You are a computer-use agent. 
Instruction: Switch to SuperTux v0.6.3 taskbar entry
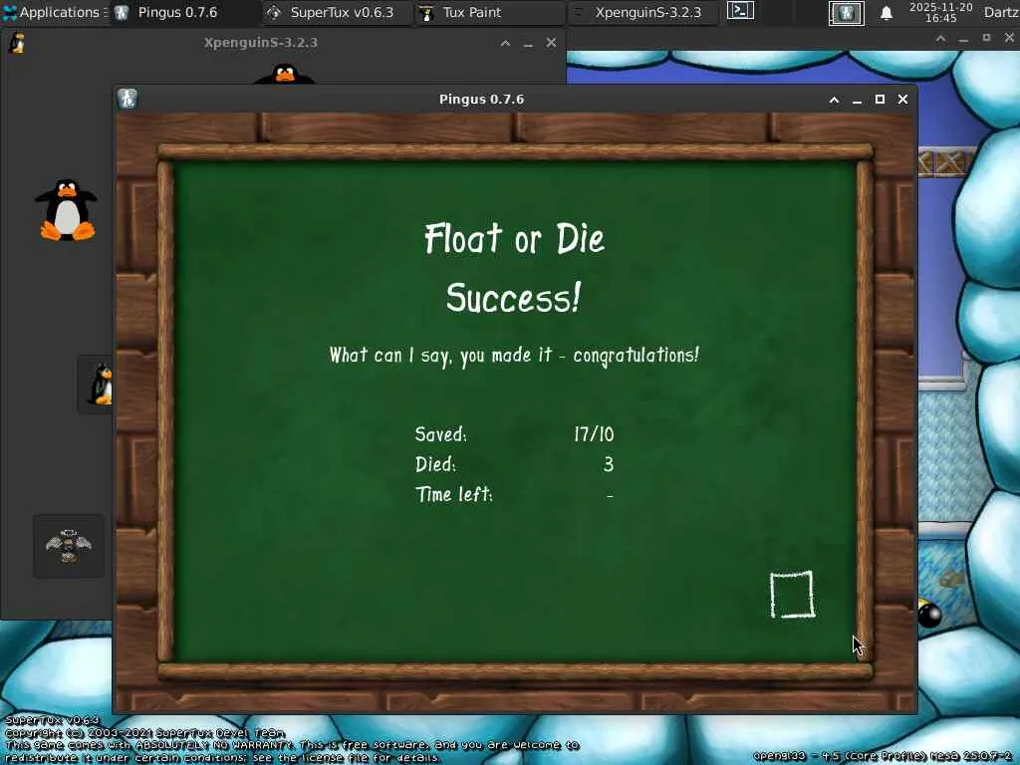coord(339,12)
